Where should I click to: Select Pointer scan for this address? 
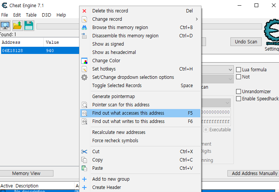click(140, 105)
